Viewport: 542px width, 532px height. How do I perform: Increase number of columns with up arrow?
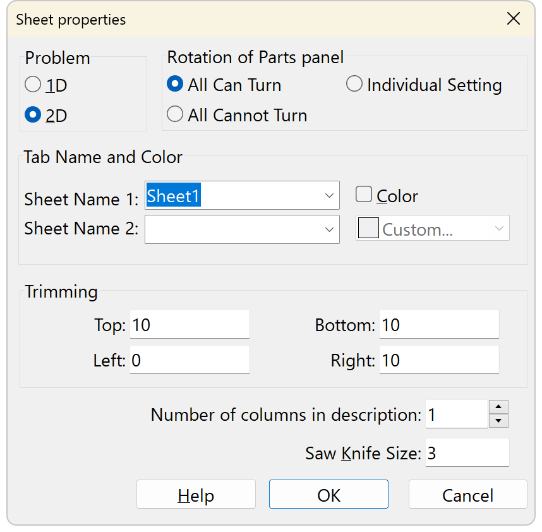click(498, 407)
